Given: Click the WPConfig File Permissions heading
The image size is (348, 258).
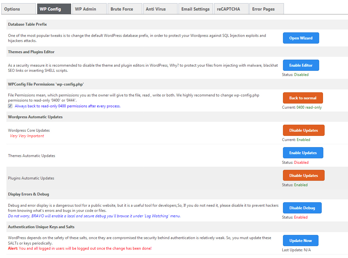Looking at the screenshot, I should (46, 84).
